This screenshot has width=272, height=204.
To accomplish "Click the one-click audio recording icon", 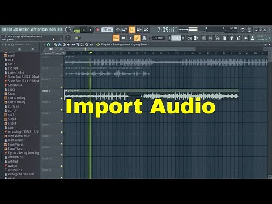I will point(245,38).
